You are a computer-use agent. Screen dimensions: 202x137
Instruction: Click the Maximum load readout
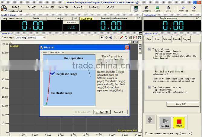coord(71,27)
